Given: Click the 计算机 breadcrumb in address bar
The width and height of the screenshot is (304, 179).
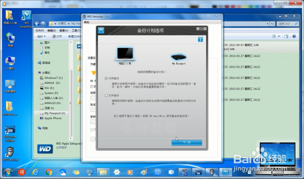Looking at the screenshot, I should pos(62,24).
